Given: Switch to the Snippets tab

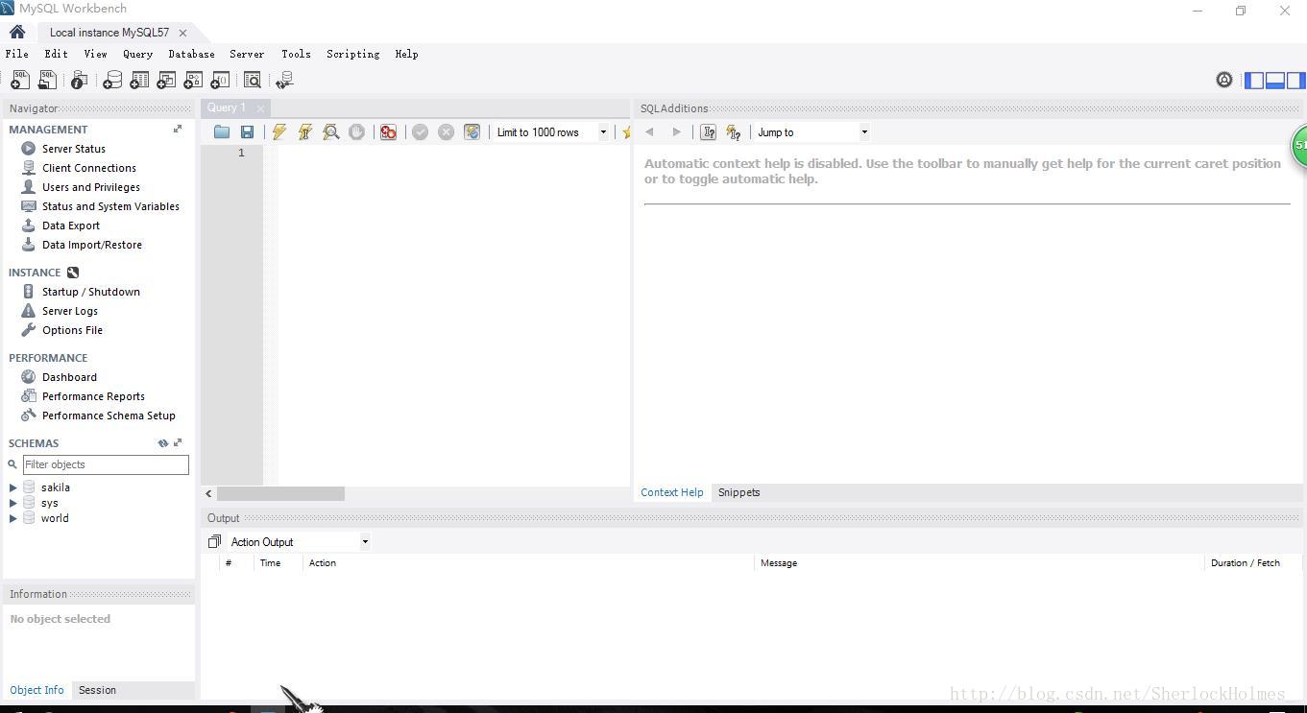Looking at the screenshot, I should point(738,492).
